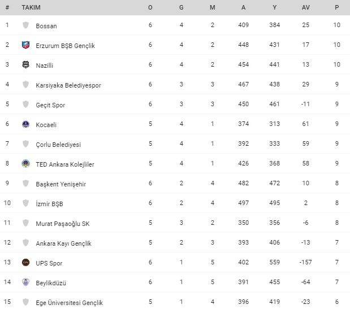Click the Kocaeli team logo
Viewport: 350px width, 309px height.
click(x=25, y=124)
